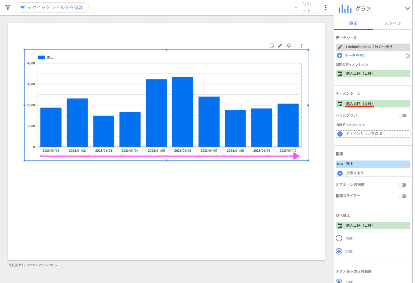The width and height of the screenshot is (415, 283).
Task: Click the chart's selection rectangle icon
Action: click(x=272, y=46)
